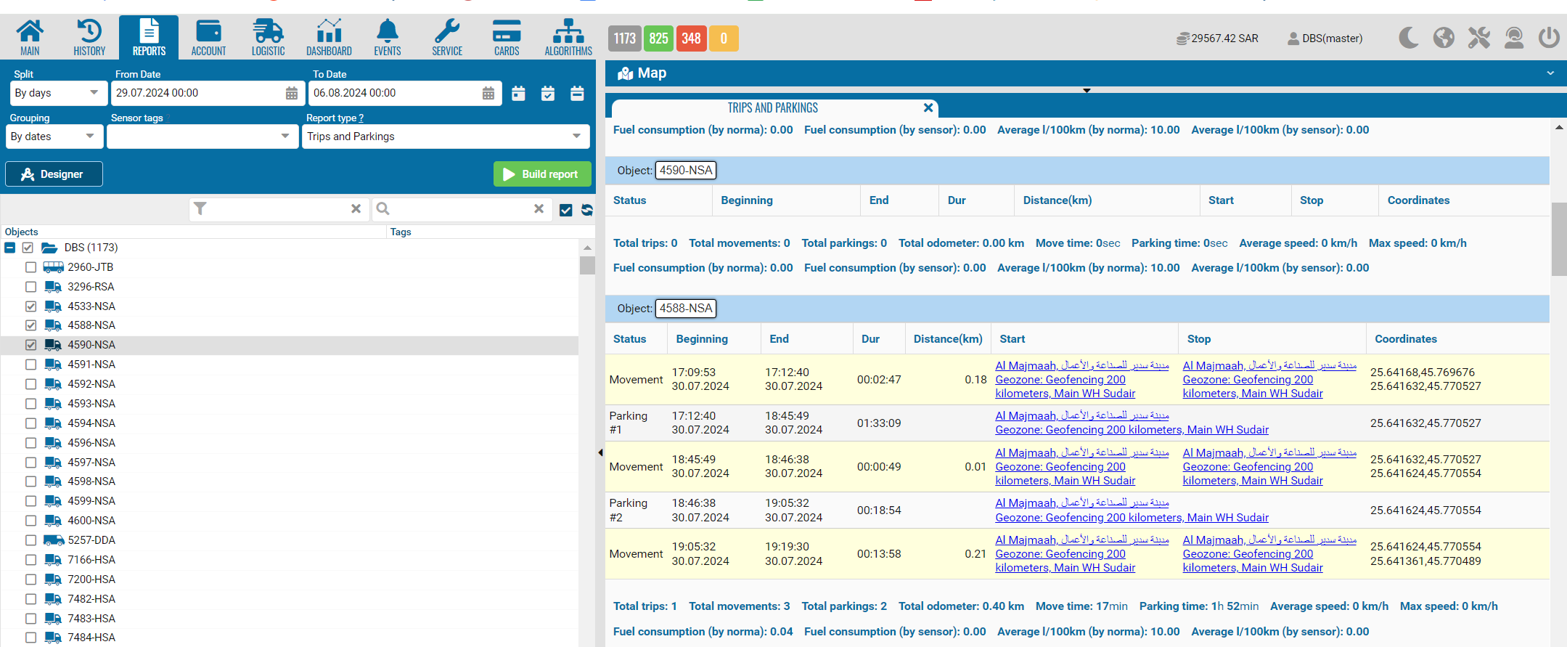1567x647 pixels.
Task: Tick the 5257-DDA object checkbox
Action: 30,540
